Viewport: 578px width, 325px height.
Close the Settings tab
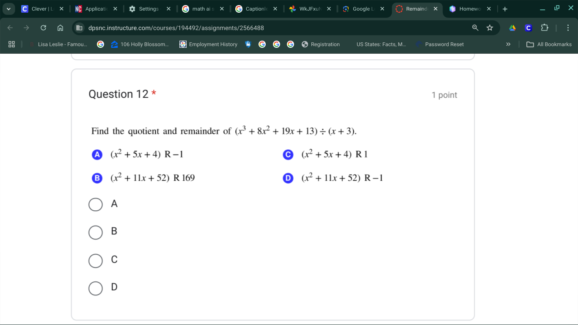pos(168,9)
